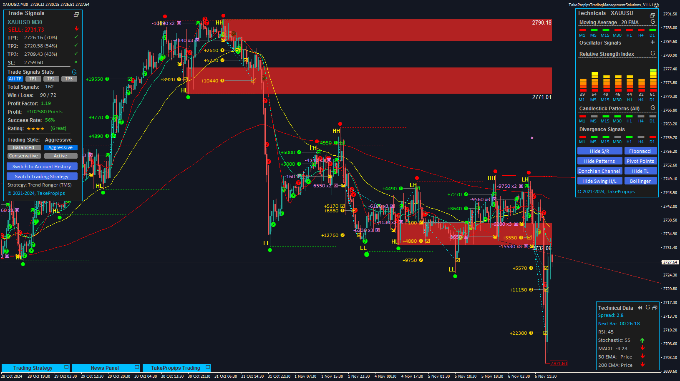
Task: Click the current price 2727.64 axis label
Action: point(670,262)
